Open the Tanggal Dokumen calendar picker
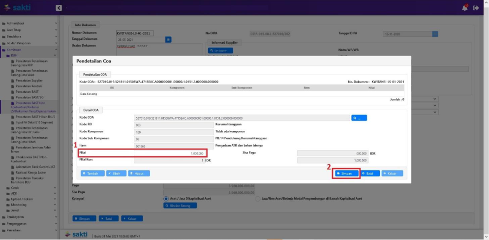This screenshot has height=240, width=489. pyautogui.click(x=168, y=39)
